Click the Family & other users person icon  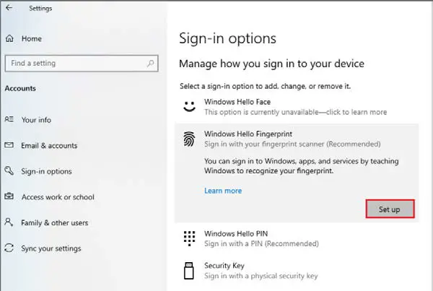9,222
